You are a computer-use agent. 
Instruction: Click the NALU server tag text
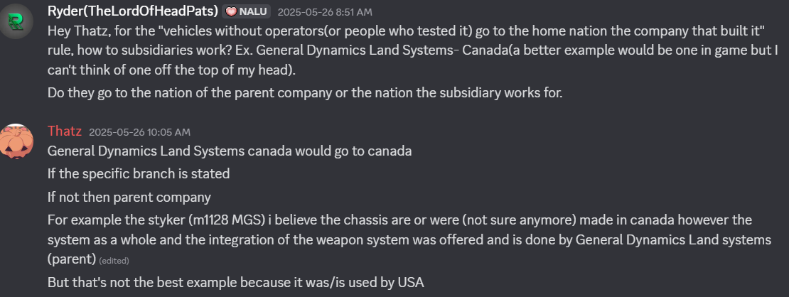point(252,12)
